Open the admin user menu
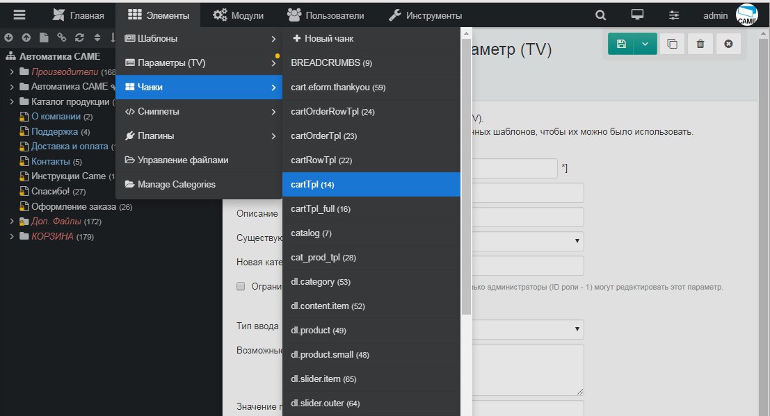Image resolution: width=770 pixels, height=416 pixels. 715,15
